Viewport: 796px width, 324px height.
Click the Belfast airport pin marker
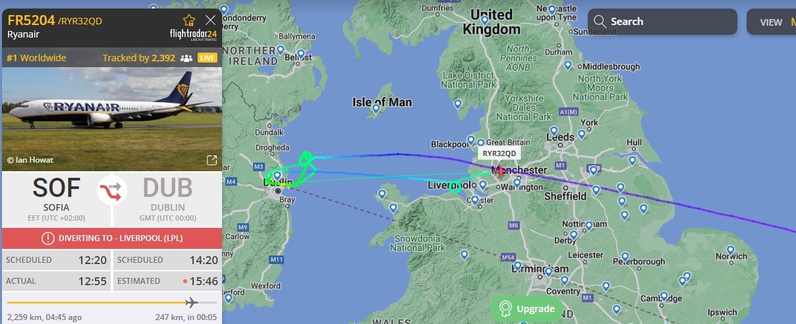tap(301, 55)
